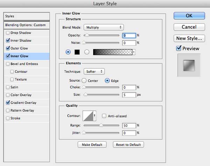Open the New Style dialog
210x166 pixels.
click(189, 38)
